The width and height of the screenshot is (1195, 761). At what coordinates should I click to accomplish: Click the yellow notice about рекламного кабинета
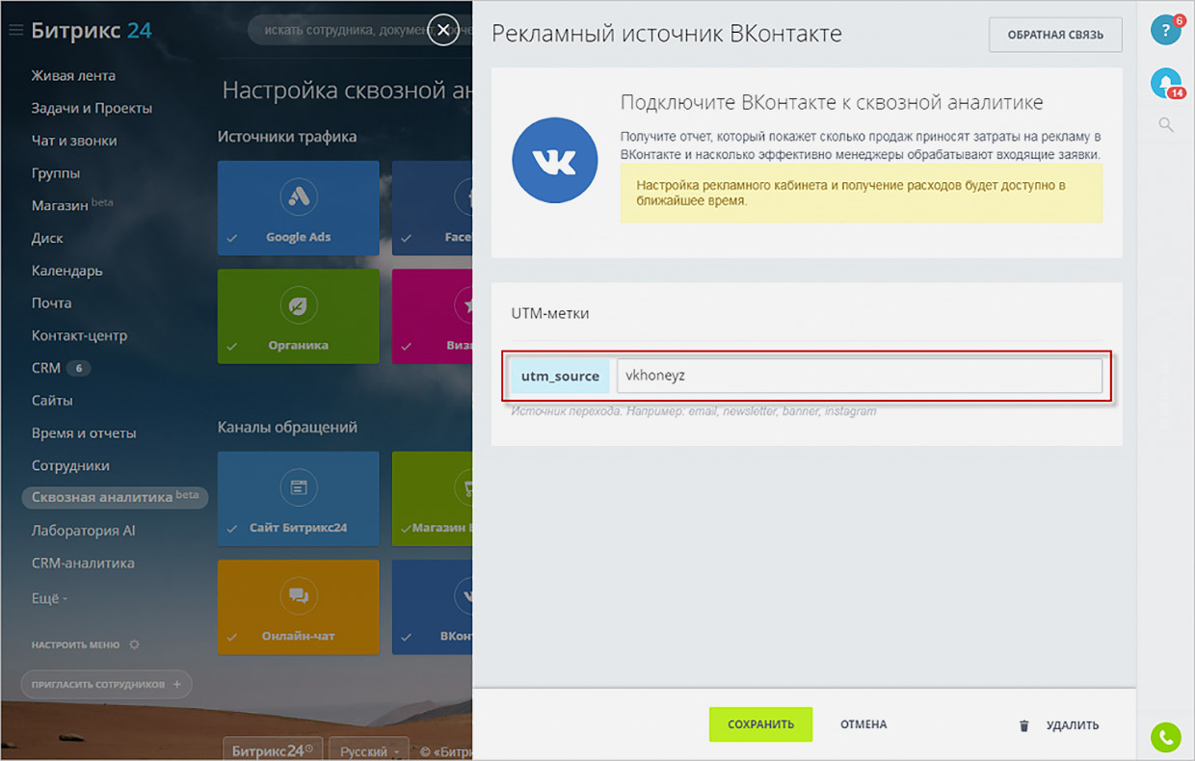(862, 193)
